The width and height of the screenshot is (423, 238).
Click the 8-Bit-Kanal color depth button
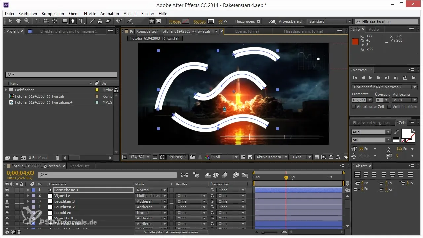(39, 158)
